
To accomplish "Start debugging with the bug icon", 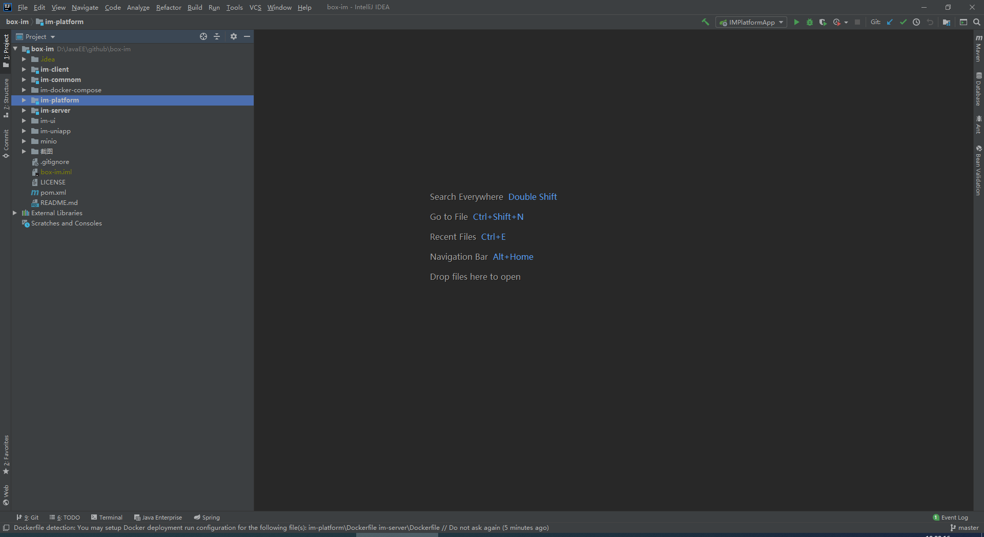I will [x=810, y=22].
